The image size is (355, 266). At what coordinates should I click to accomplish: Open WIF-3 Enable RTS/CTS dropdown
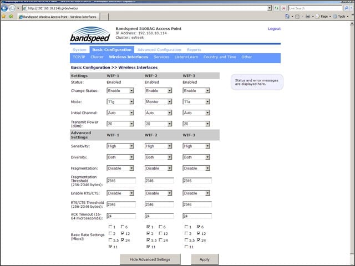(x=196, y=193)
